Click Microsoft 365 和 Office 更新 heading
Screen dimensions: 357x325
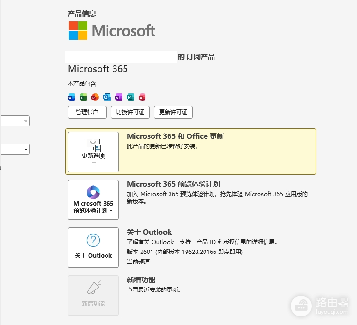[175, 136]
